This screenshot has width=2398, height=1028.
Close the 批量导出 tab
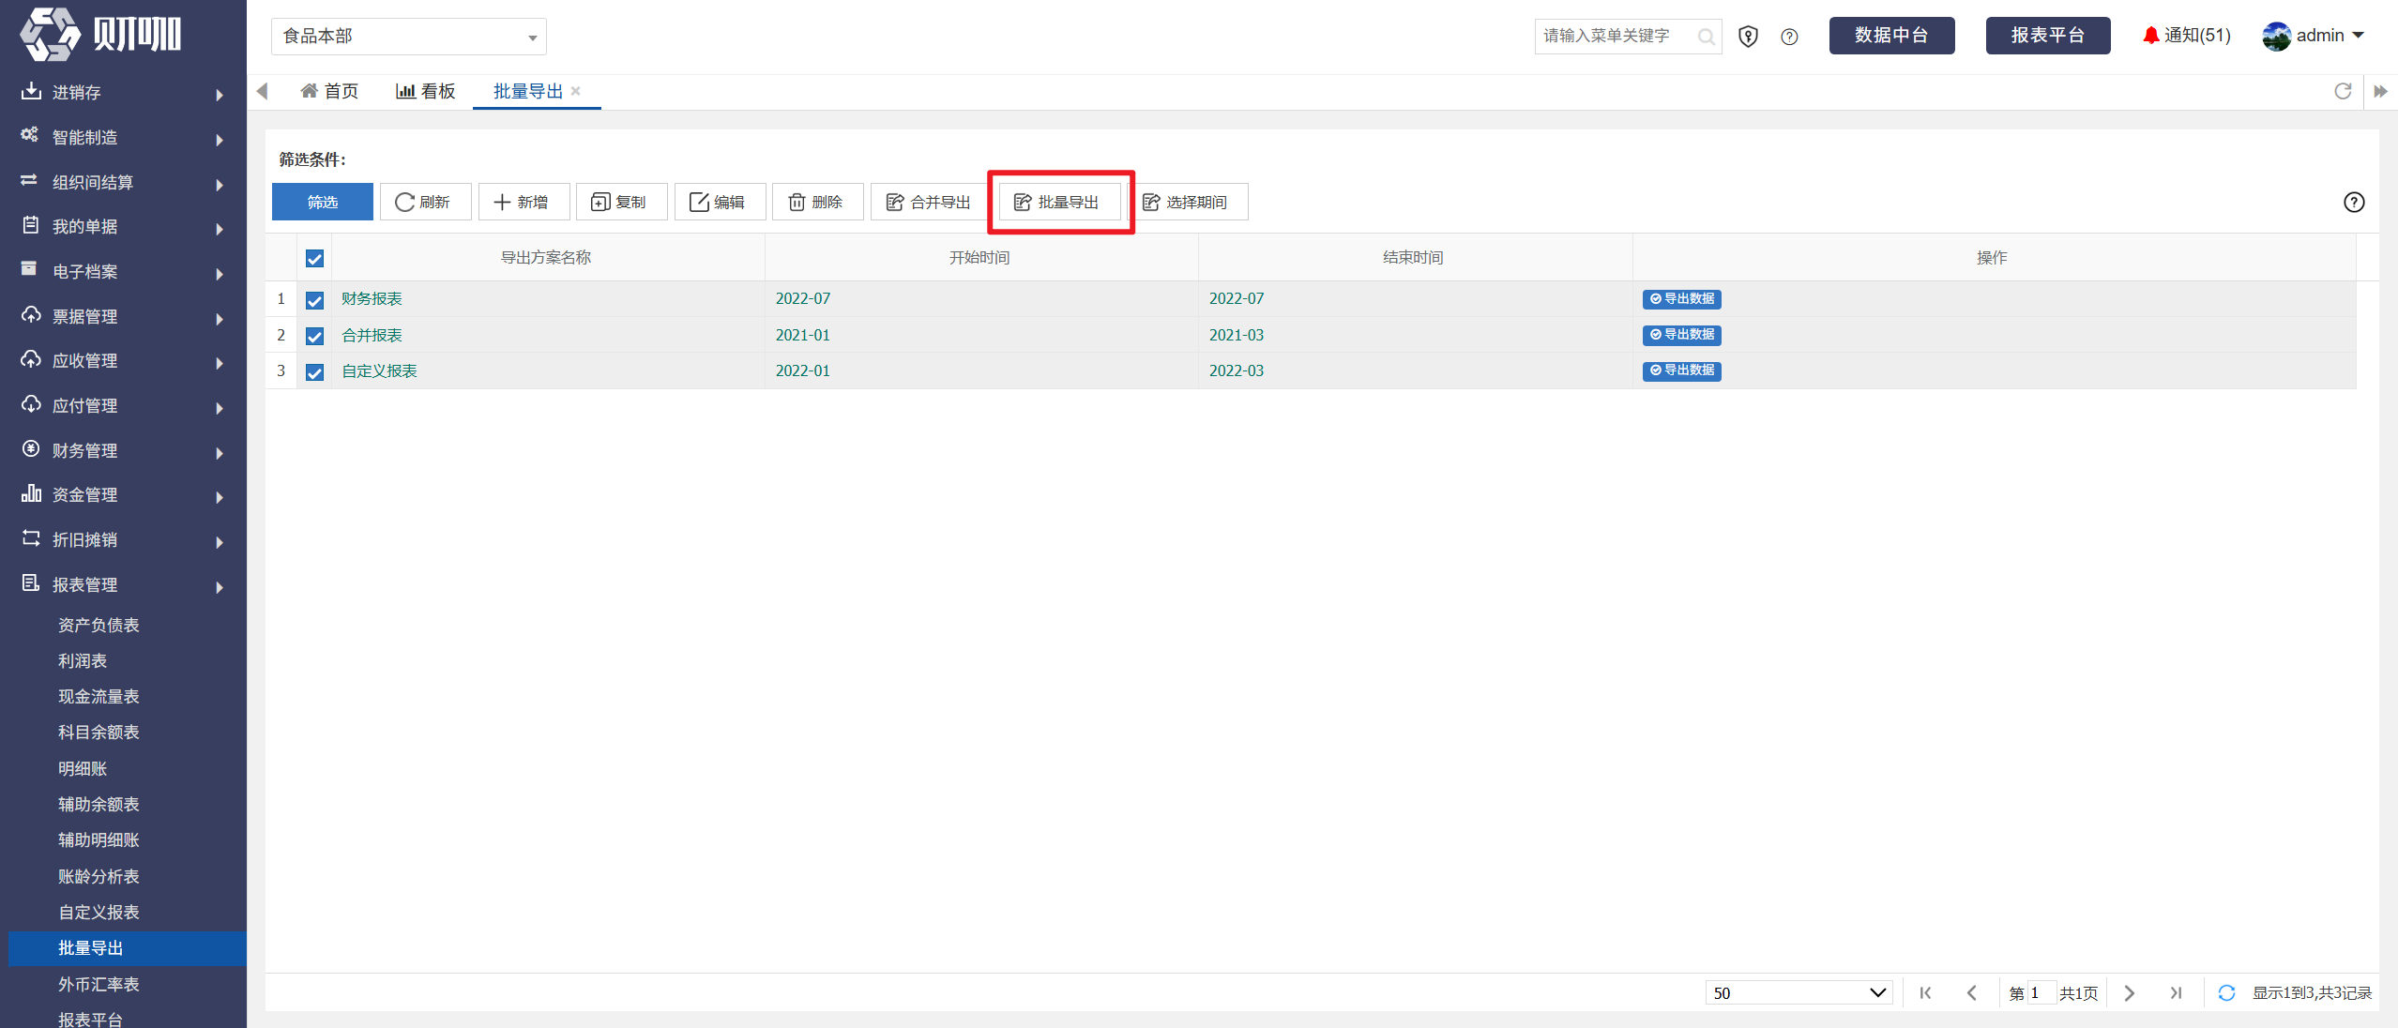click(x=576, y=91)
